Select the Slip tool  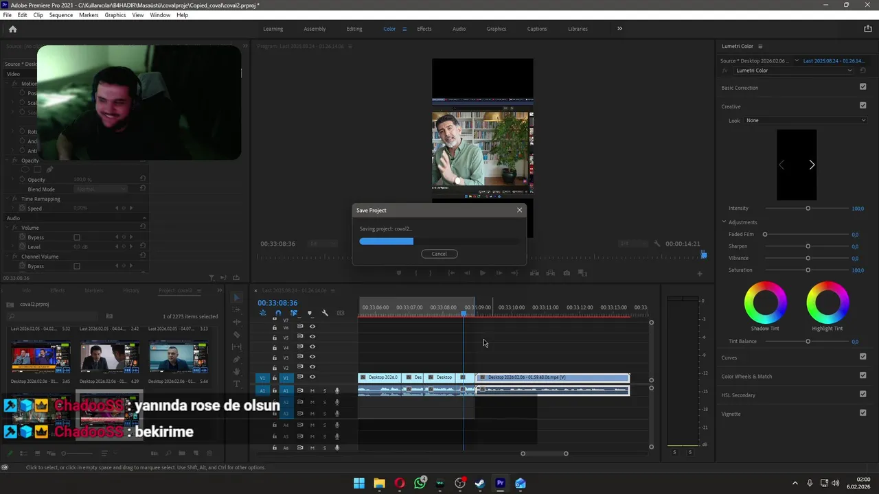(237, 347)
